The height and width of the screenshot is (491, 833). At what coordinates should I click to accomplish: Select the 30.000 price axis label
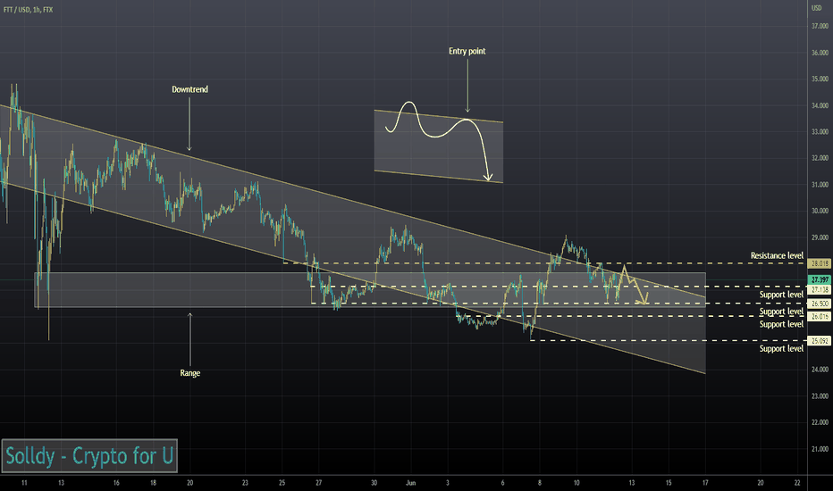click(x=820, y=212)
